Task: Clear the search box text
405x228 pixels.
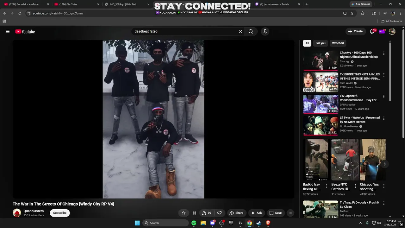Action: pos(240,31)
